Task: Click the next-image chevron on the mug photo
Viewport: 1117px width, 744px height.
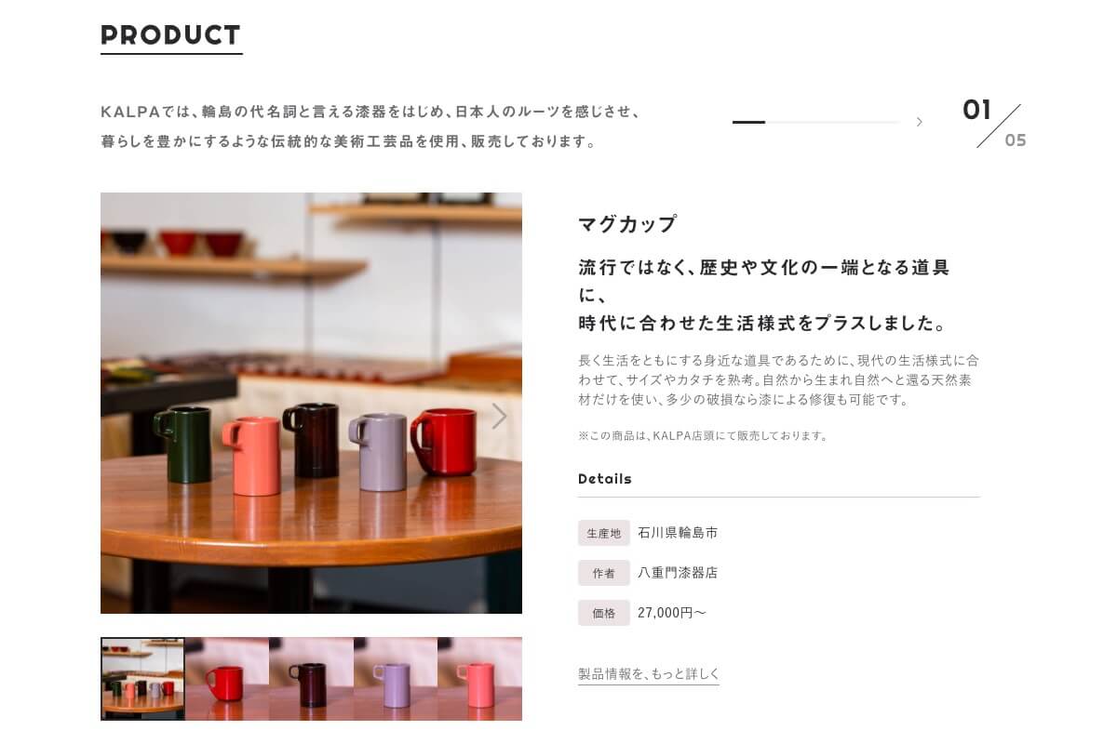Action: click(x=499, y=416)
